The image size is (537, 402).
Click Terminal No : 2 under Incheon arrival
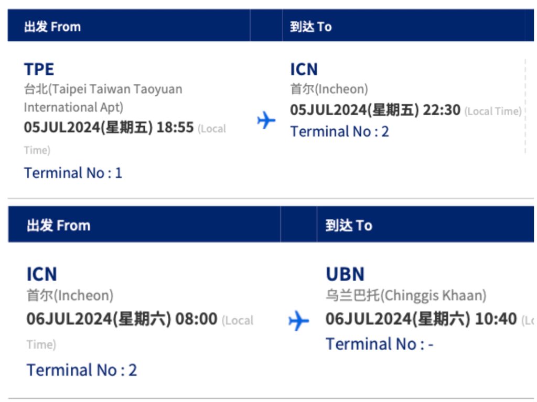click(x=339, y=131)
